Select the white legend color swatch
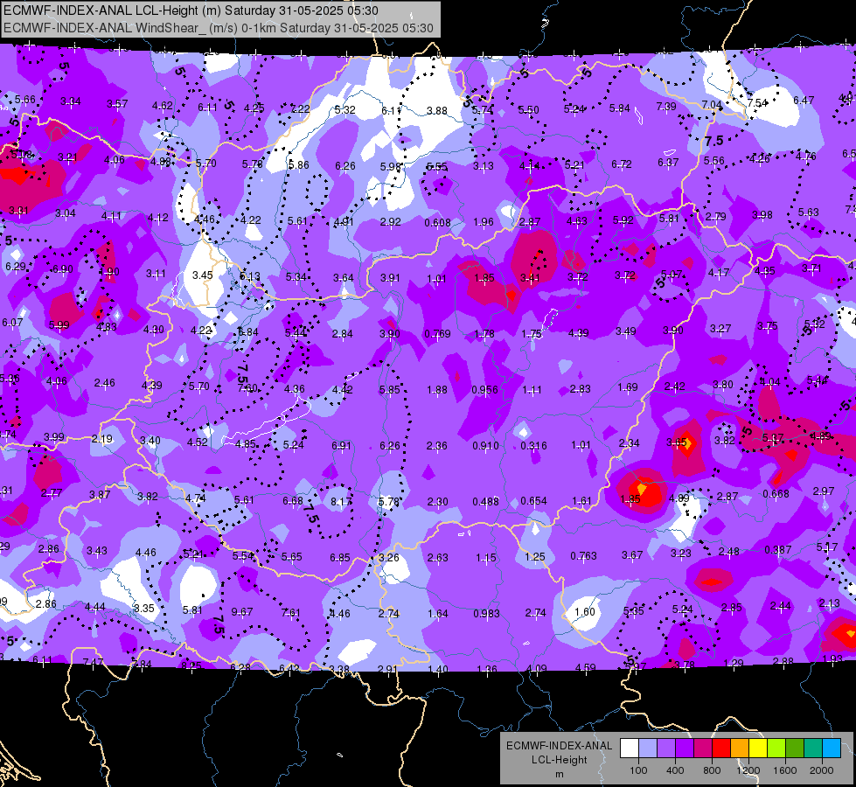 (x=630, y=749)
